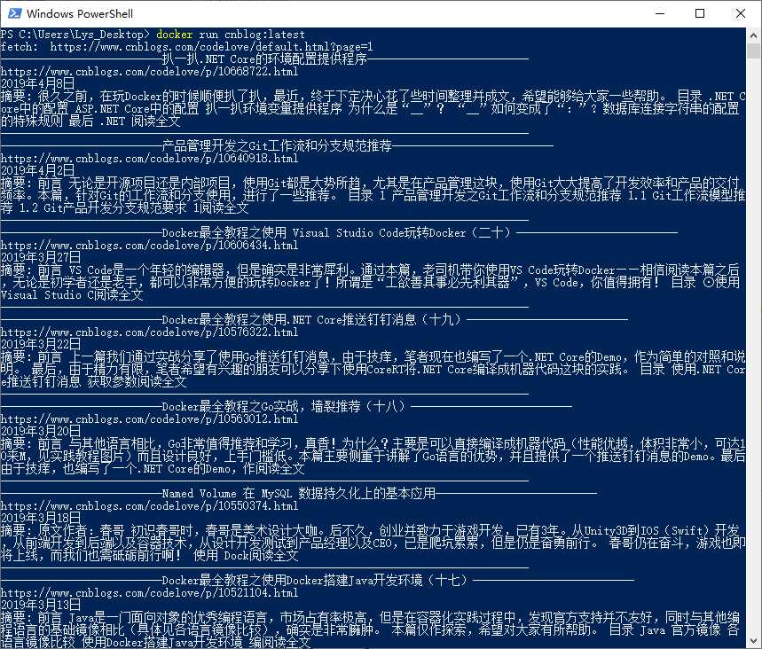Click the URL ending with 10606434.html
762x649 pixels.
point(149,246)
